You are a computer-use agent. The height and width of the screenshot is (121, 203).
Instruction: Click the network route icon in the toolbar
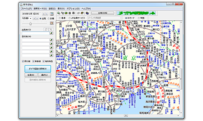pyautogui.click(x=63, y=13)
